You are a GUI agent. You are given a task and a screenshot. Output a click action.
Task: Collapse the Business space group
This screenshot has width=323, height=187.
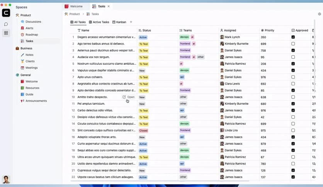click(x=26, y=48)
